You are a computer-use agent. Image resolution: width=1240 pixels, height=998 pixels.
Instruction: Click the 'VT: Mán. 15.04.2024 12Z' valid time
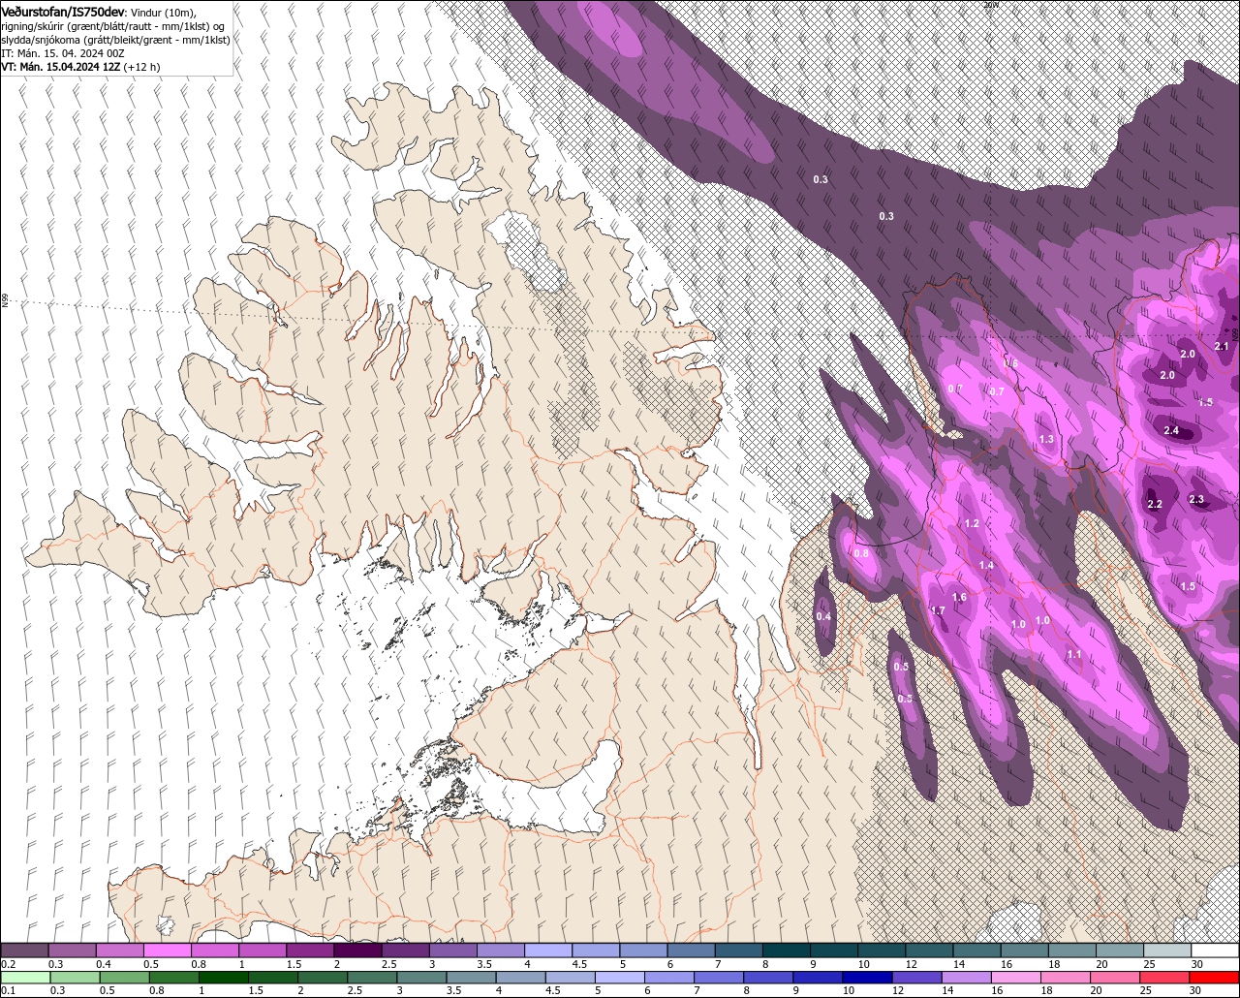(x=60, y=67)
